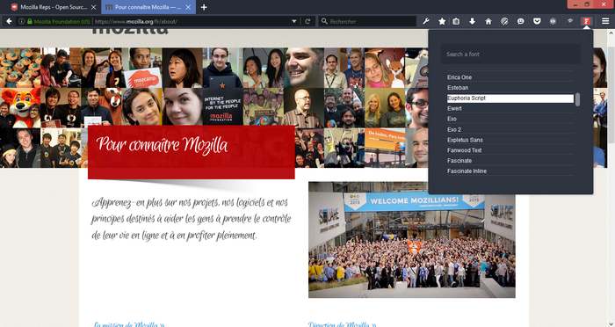This screenshot has height=327, width=615.
Task: Click the font list scrollbar thumb
Action: [577, 99]
